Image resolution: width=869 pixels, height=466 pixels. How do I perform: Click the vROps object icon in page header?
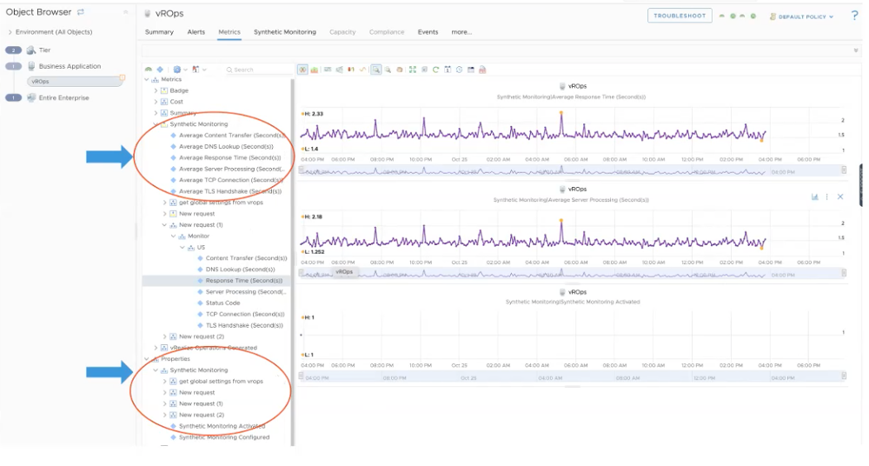tap(148, 13)
